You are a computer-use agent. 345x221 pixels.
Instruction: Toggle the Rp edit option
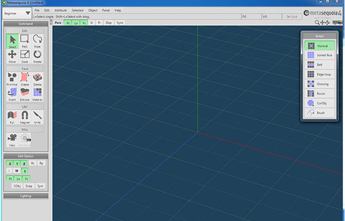[x=41, y=163]
